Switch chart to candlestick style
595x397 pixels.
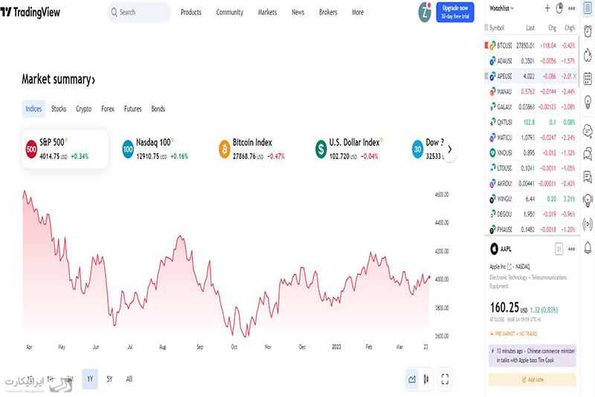click(426, 379)
